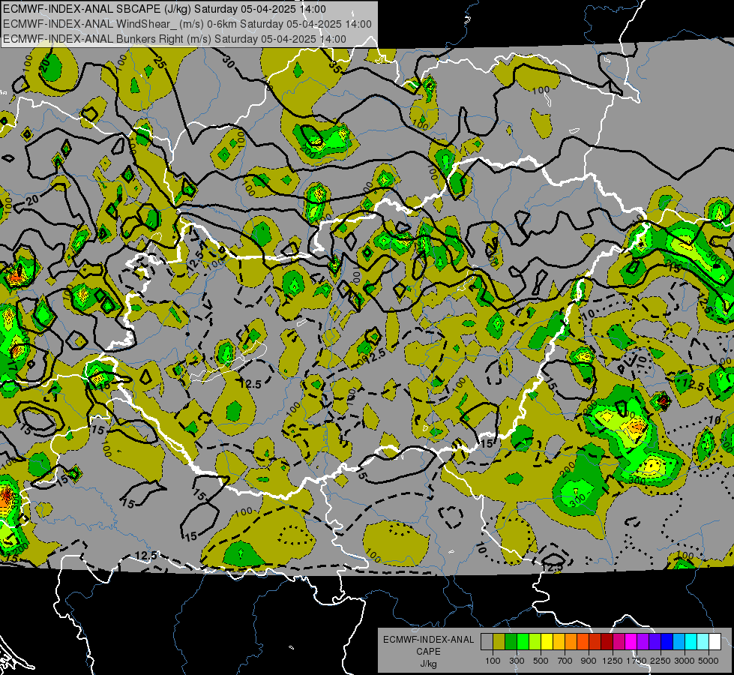This screenshot has width=734, height=675.
Task: Click the WindShear 0-6km title line
Action: [187, 24]
